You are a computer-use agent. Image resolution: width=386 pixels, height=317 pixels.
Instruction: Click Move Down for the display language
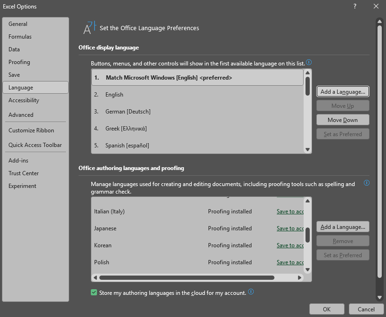[343, 120]
